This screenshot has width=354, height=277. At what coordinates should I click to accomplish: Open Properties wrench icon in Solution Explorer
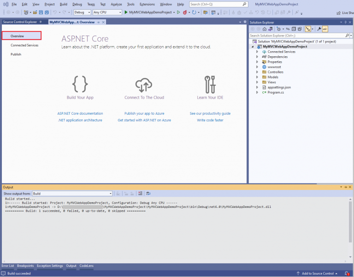pyautogui.click(x=319, y=29)
